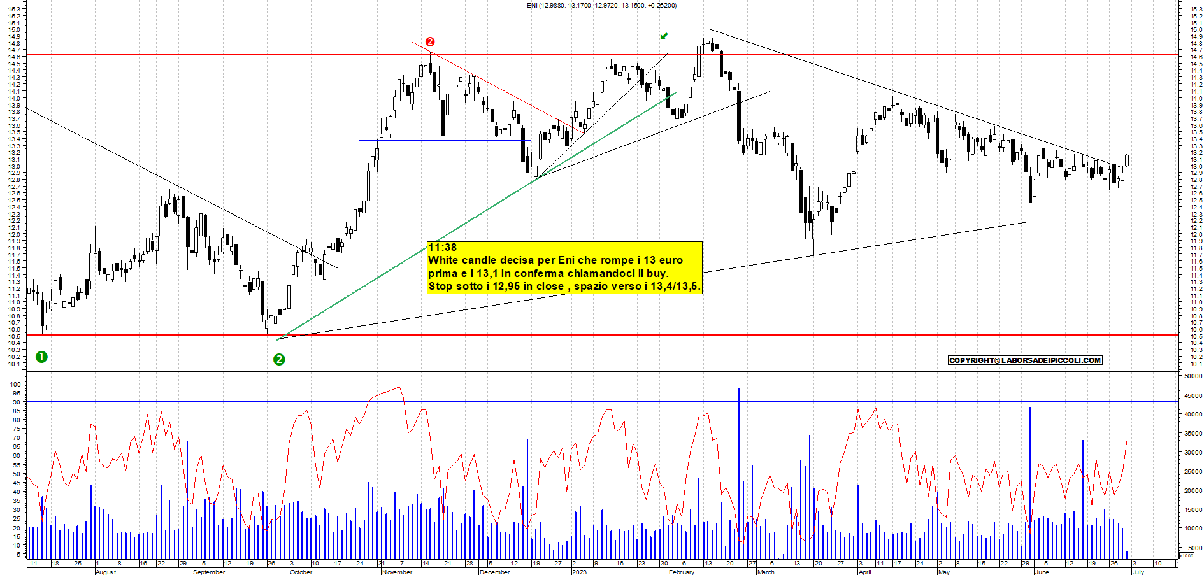Click the red circled 2 peak marker
Viewport: 1204px width, 575px height.
tap(430, 41)
